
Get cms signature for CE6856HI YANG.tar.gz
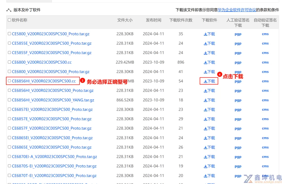(x=265, y=100)
